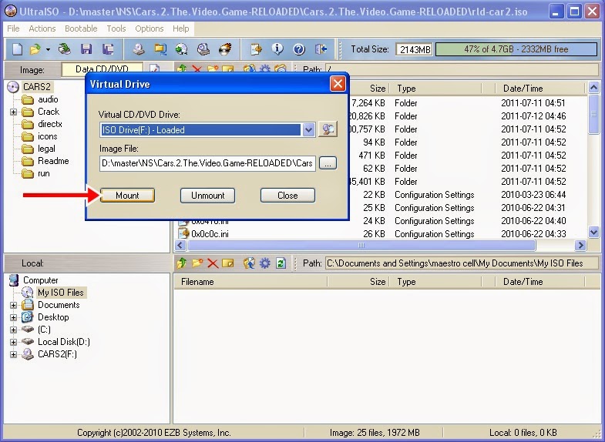Expand the Documents node in Local tree
Viewport: 605px width, 442px height.
pyautogui.click(x=14, y=305)
